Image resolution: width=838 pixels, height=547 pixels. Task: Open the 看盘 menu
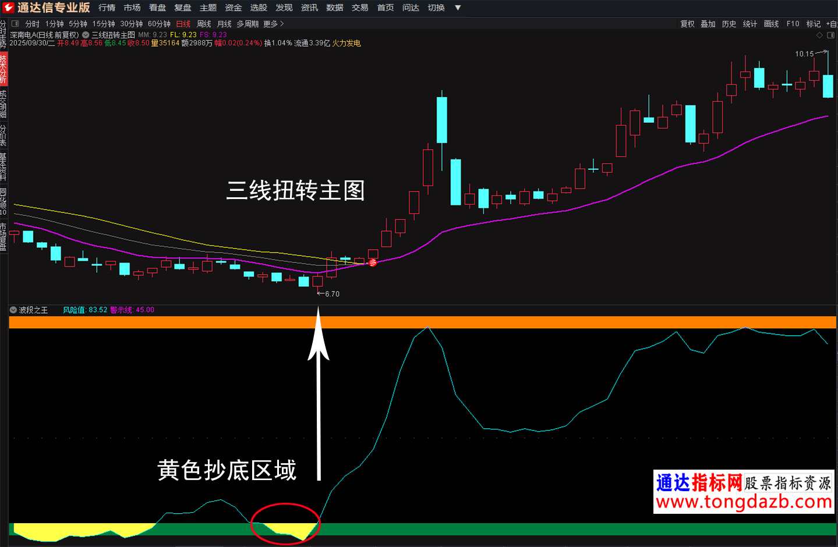coord(157,8)
